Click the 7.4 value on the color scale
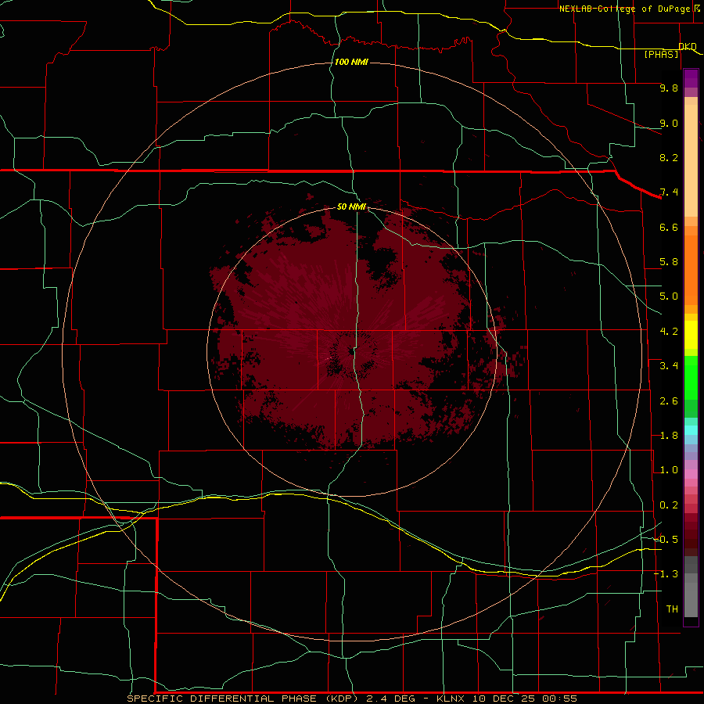The width and height of the screenshot is (704, 704). click(669, 192)
